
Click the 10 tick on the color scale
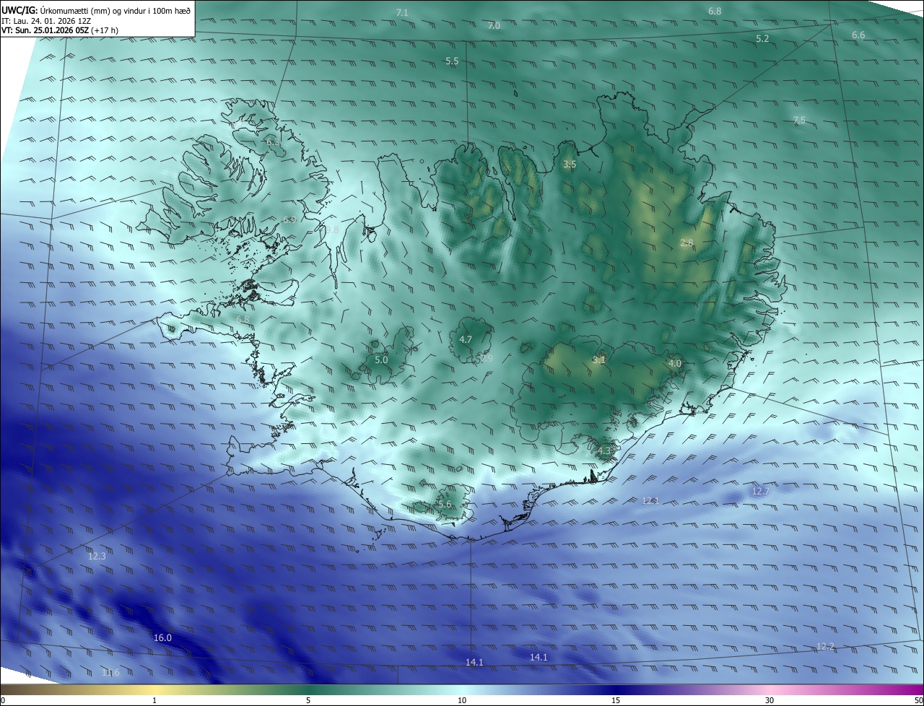pyautogui.click(x=462, y=700)
